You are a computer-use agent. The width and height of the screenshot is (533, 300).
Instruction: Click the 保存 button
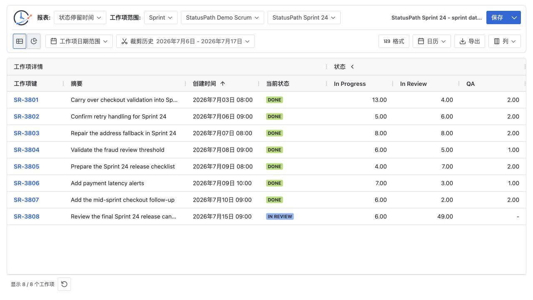pos(497,17)
